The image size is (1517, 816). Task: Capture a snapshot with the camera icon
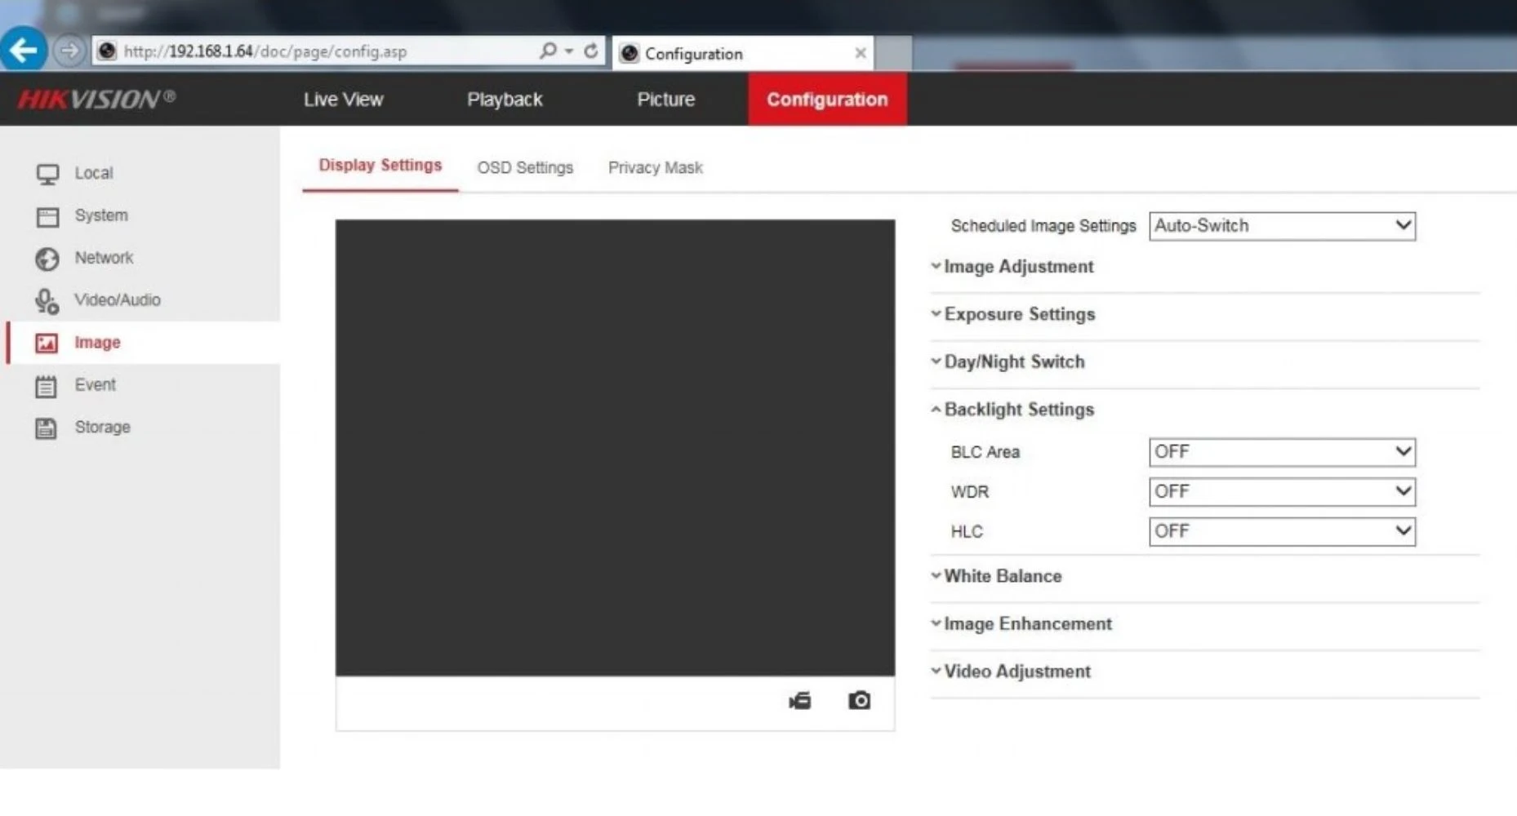coord(859,700)
